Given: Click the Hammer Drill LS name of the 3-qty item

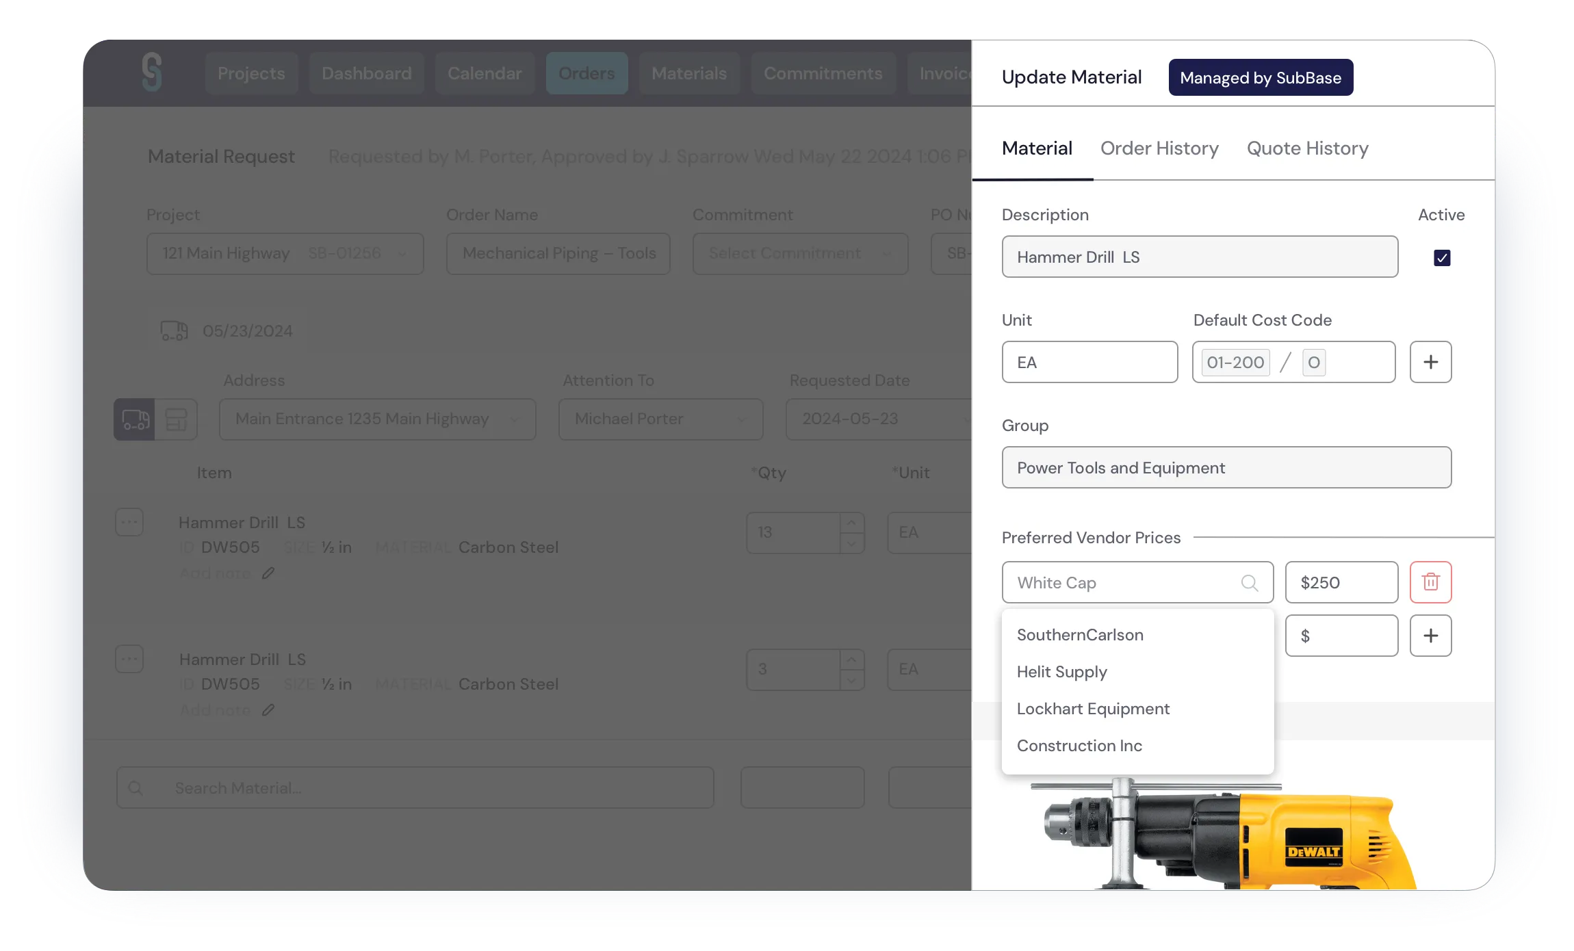Looking at the screenshot, I should click(x=242, y=660).
